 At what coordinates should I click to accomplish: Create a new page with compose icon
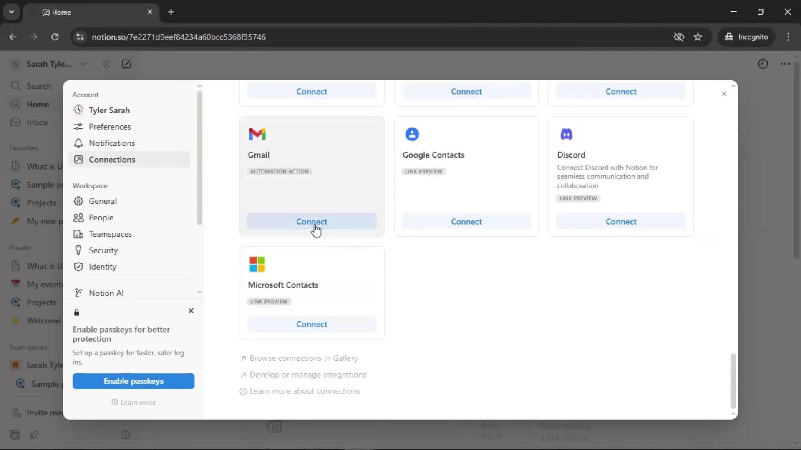pyautogui.click(x=126, y=64)
